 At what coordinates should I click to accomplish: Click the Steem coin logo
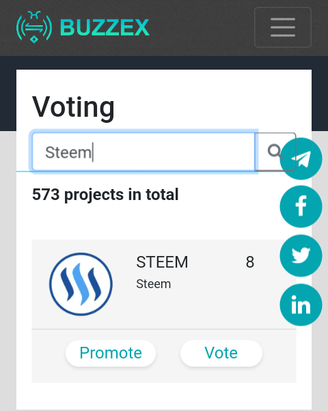click(x=81, y=284)
